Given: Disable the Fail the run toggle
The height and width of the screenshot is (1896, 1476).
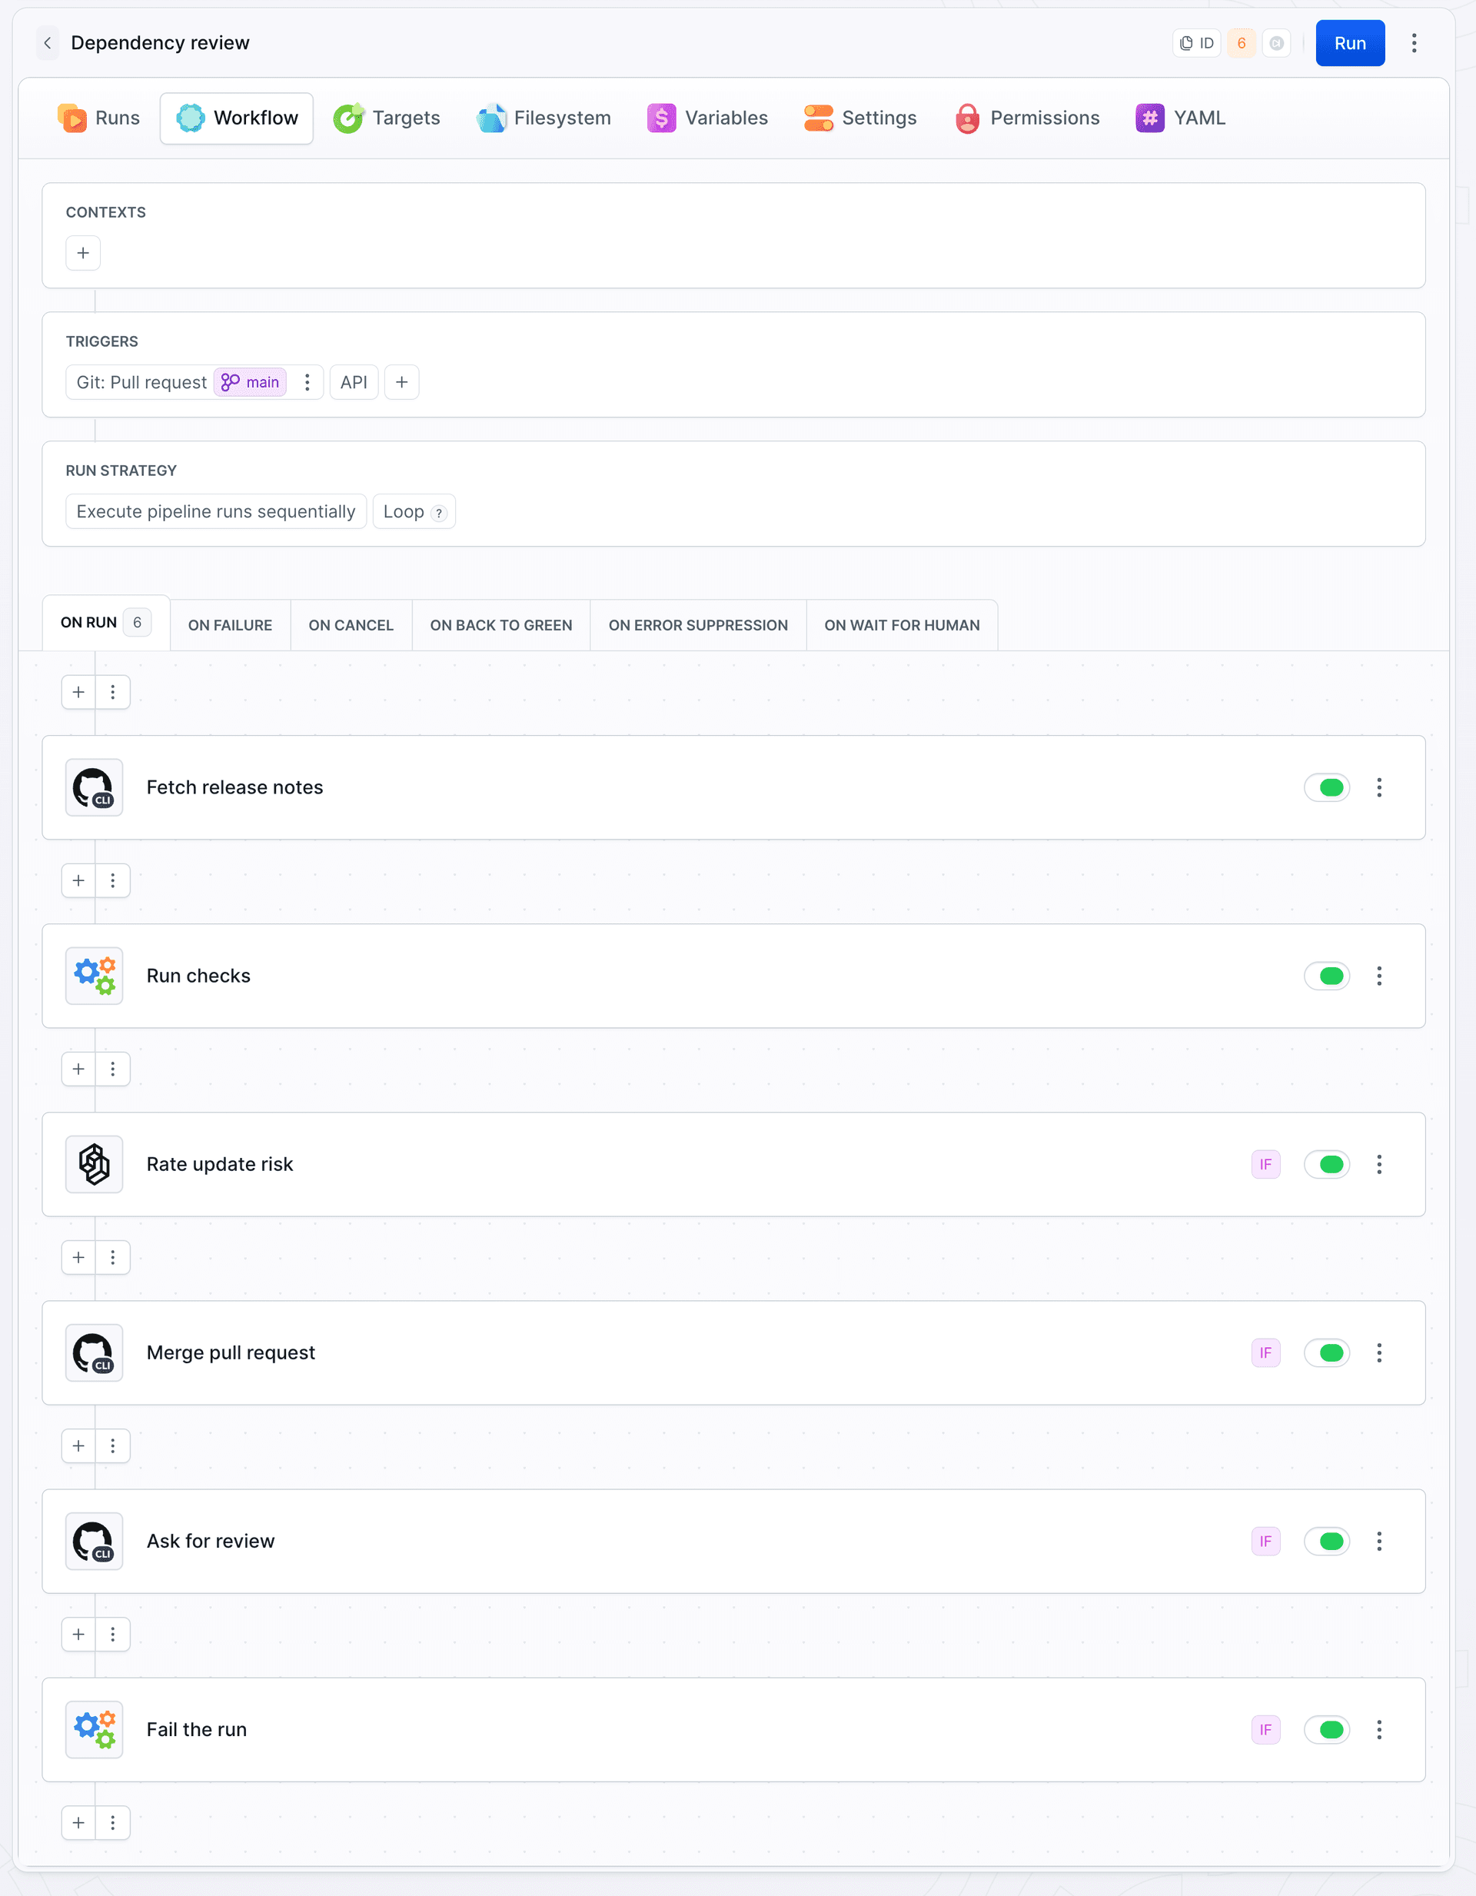Looking at the screenshot, I should (1327, 1730).
